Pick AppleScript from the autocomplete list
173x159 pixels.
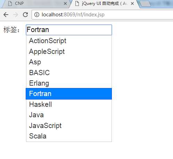(x=69, y=51)
